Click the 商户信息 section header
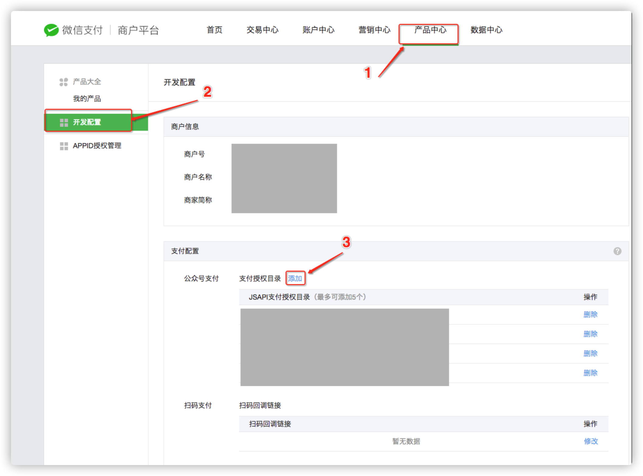 click(185, 127)
